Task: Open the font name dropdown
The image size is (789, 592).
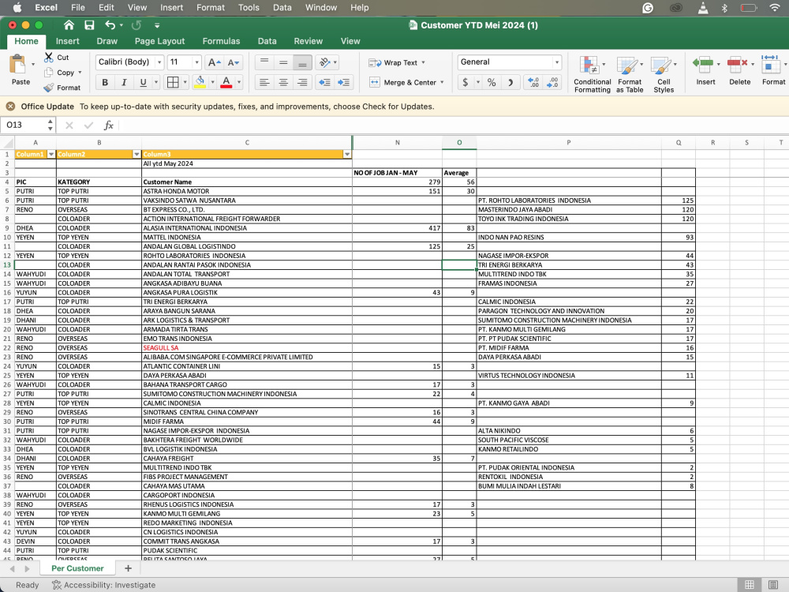Action: click(159, 62)
